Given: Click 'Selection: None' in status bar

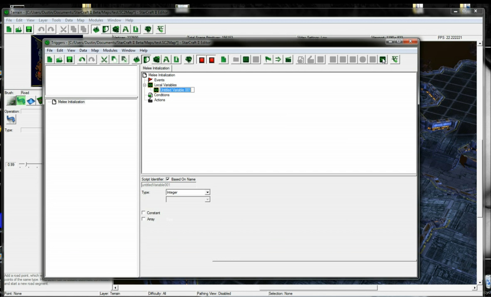Looking at the screenshot, I should (280, 293).
